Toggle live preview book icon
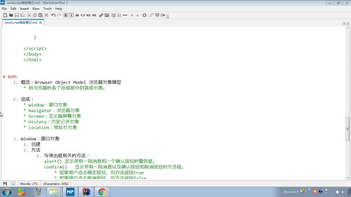This screenshot has height=197, width=351. pyautogui.click(x=13, y=183)
